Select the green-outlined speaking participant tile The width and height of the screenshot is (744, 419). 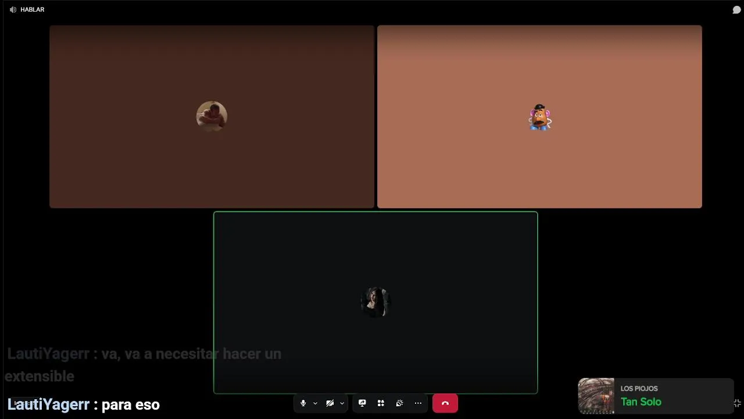(375, 303)
